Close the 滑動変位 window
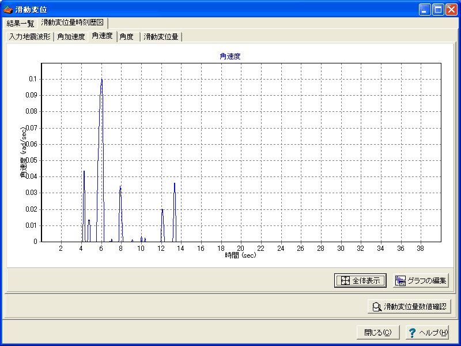Viewport: 461px width, 346px height. point(451,10)
